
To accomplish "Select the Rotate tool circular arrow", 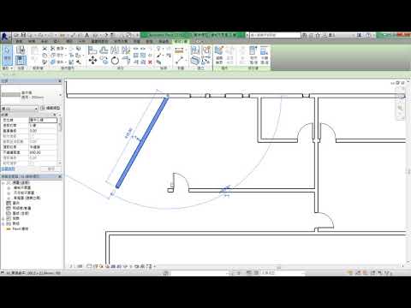I will (115, 61).
